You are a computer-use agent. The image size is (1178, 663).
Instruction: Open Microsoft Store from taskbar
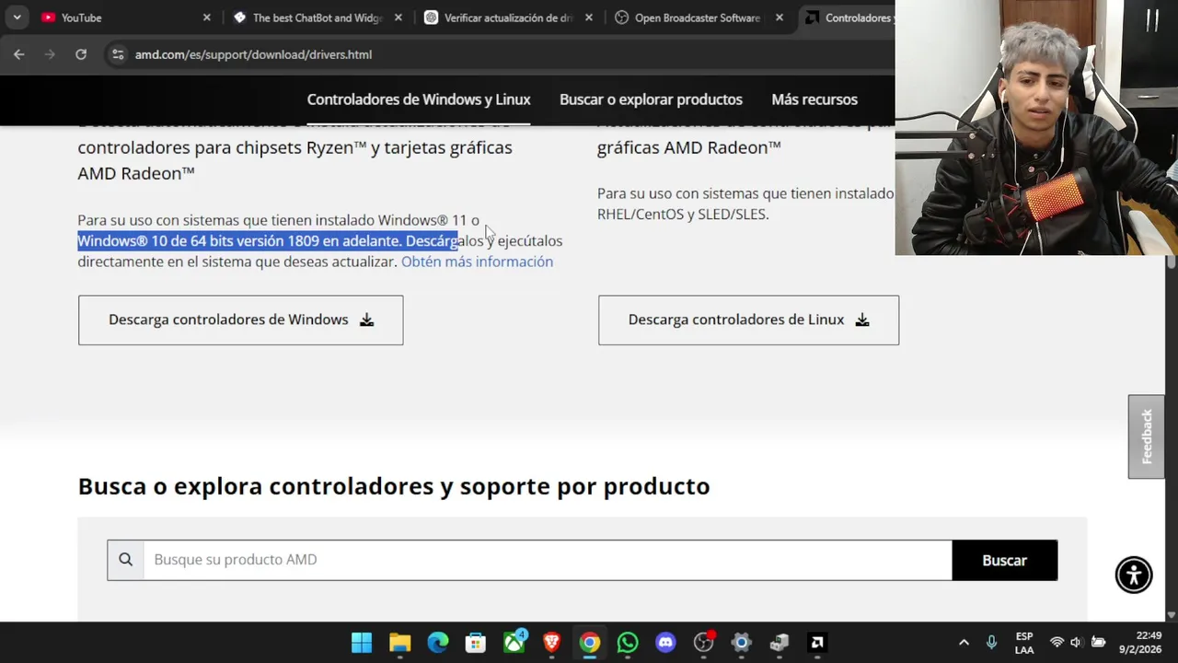coord(476,643)
